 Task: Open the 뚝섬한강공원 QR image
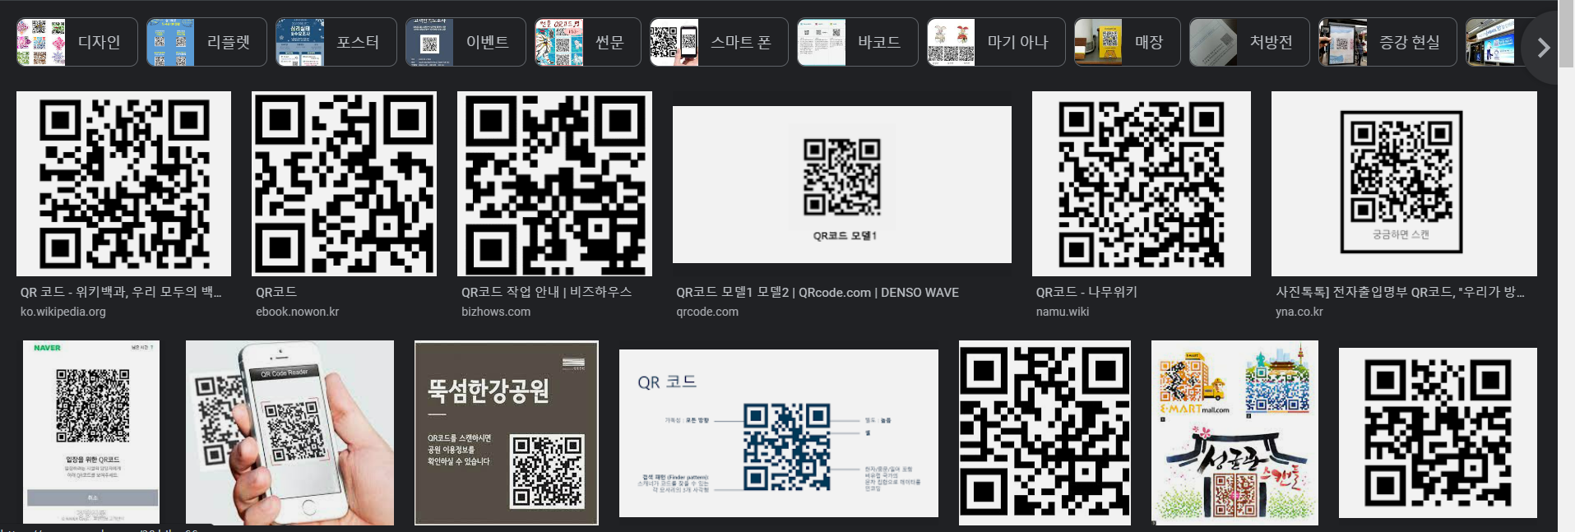507,433
